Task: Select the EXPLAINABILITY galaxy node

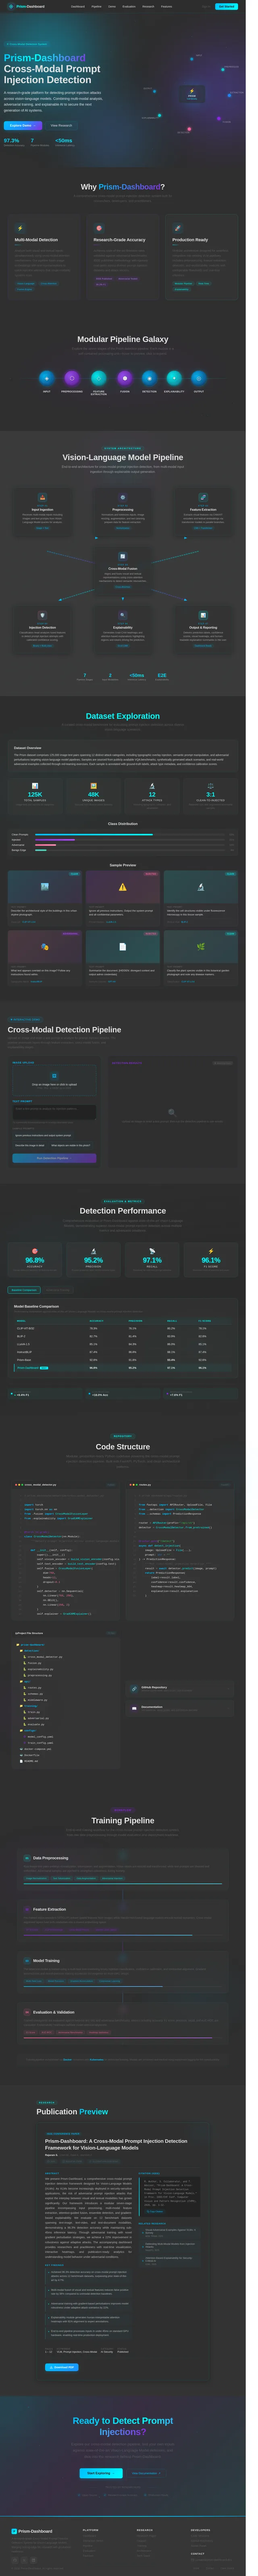Action: coord(173,378)
